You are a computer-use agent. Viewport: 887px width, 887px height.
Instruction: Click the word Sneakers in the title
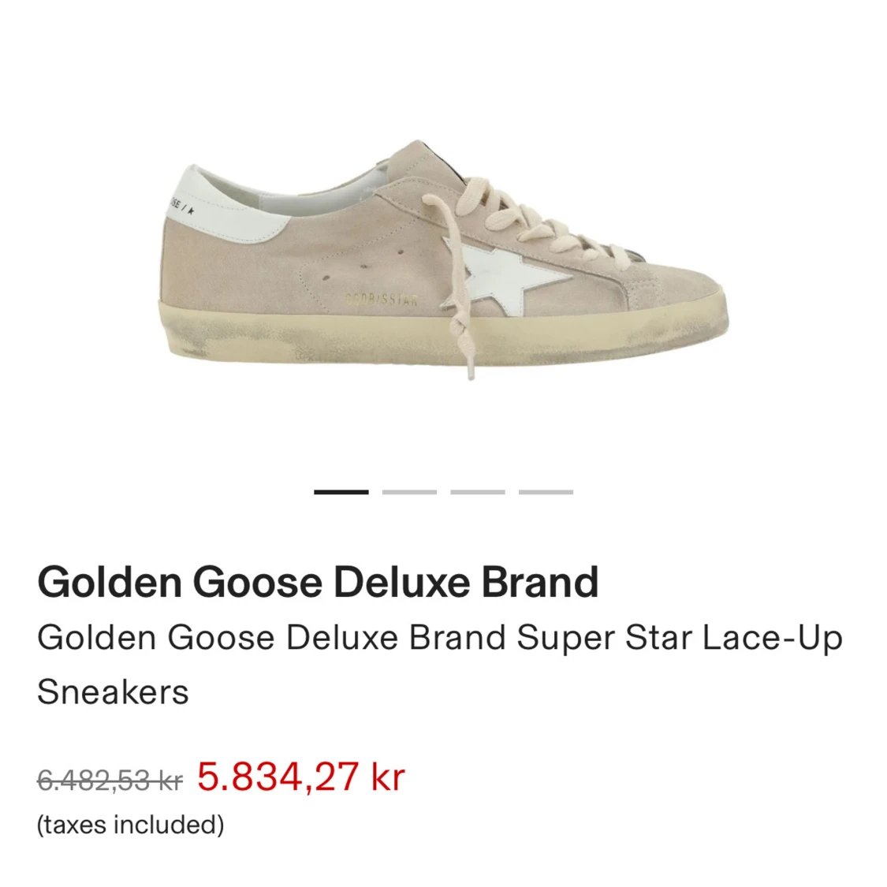pos(110,693)
